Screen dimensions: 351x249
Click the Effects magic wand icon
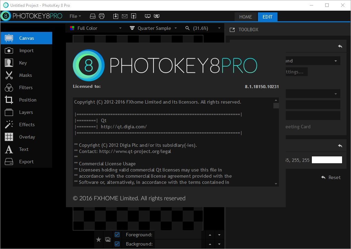(x=9, y=125)
